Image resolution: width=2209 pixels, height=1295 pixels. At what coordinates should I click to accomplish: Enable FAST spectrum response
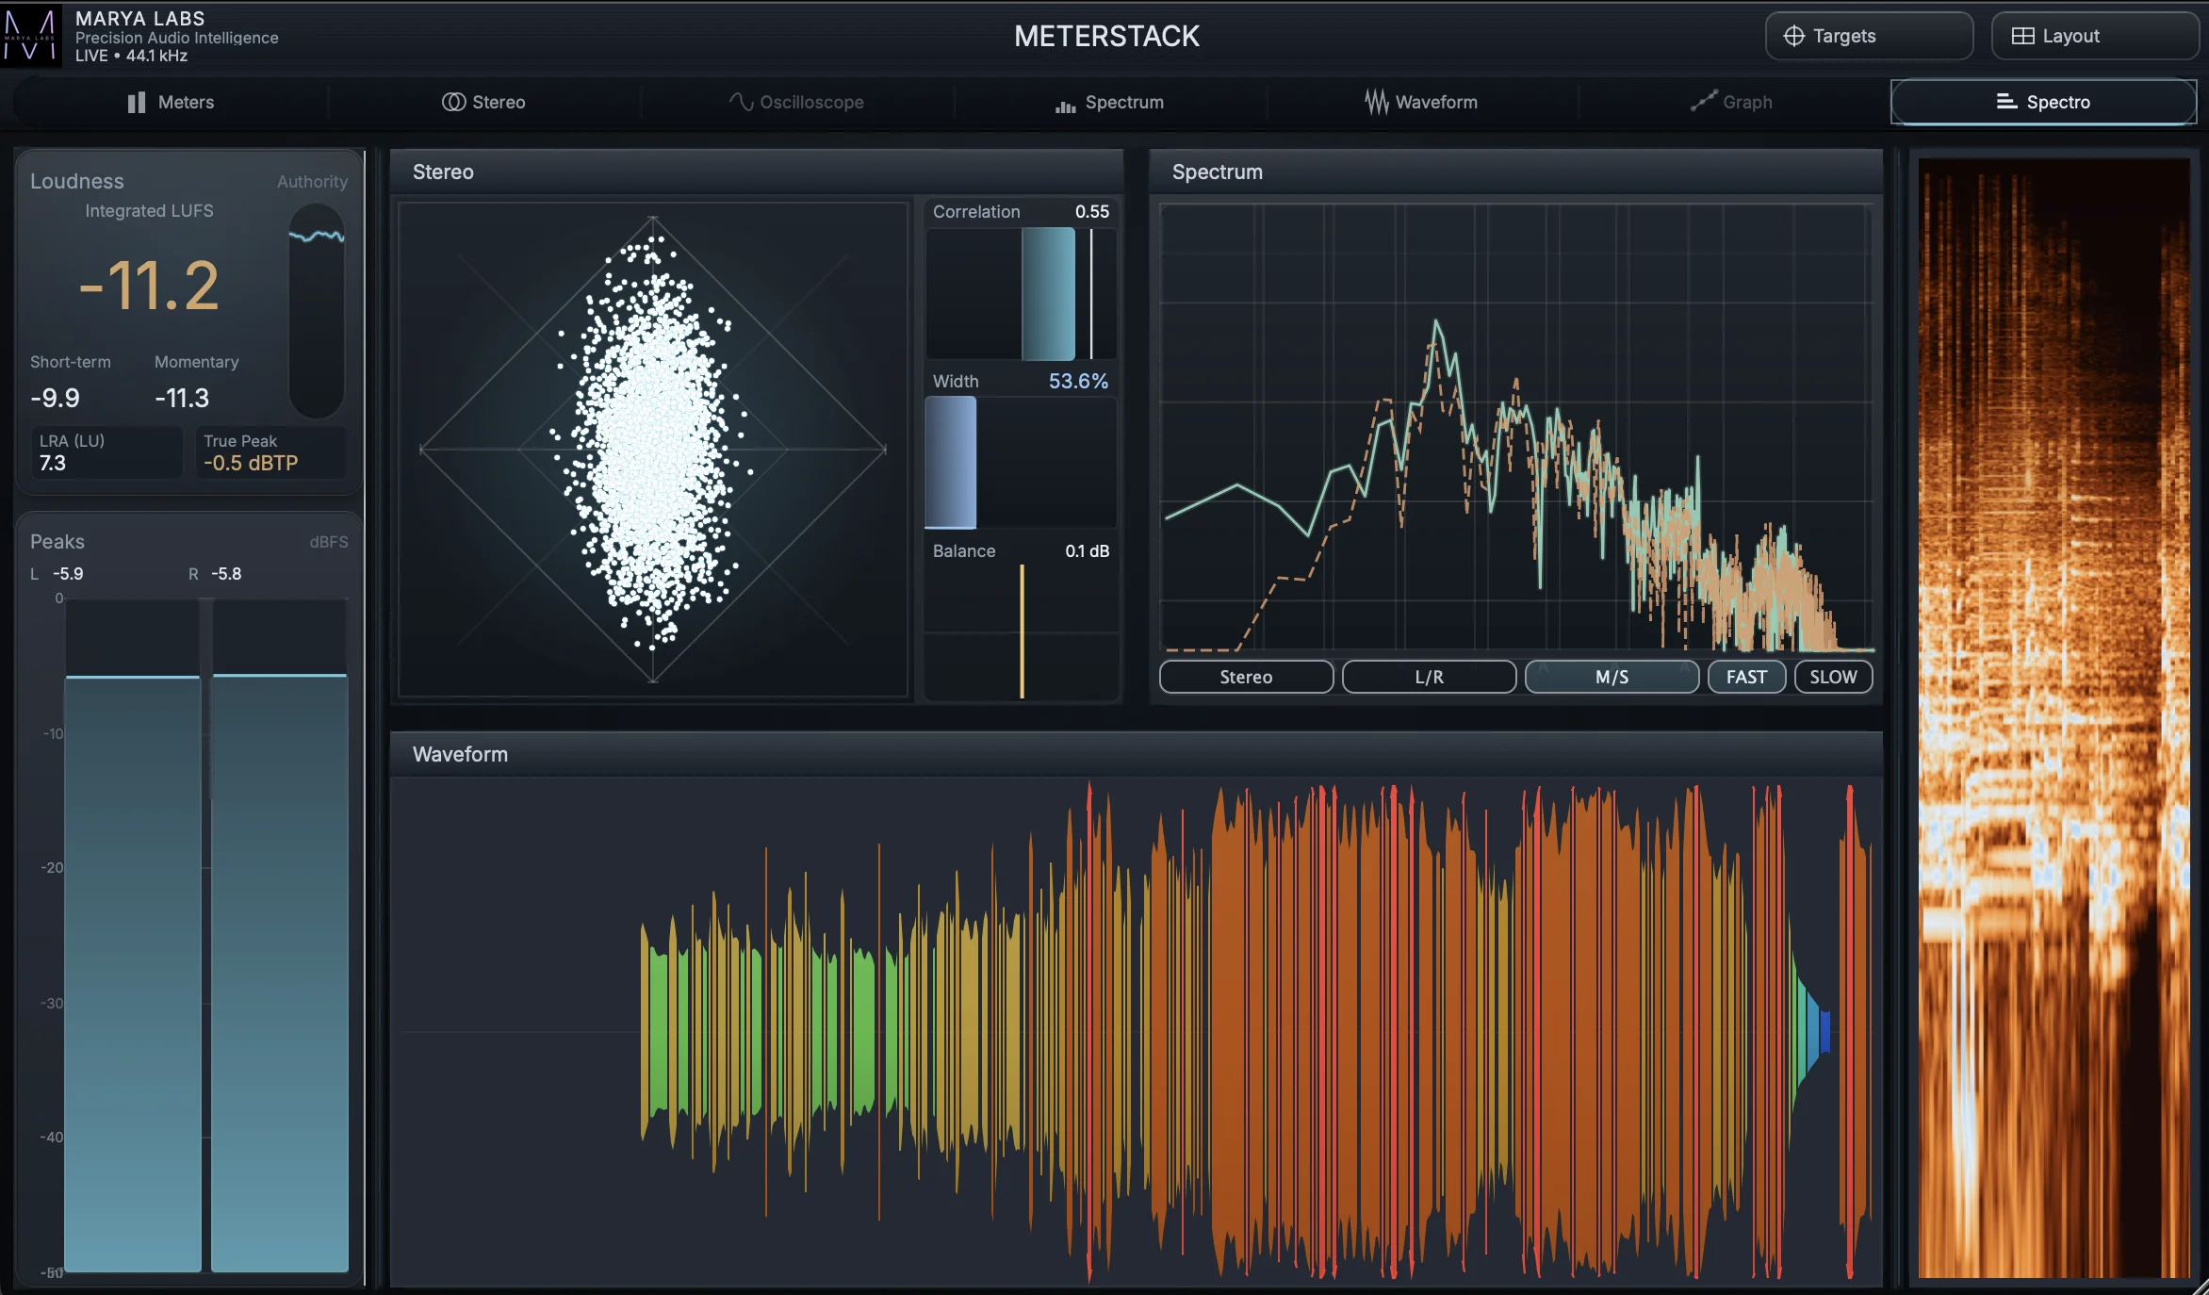tap(1745, 677)
